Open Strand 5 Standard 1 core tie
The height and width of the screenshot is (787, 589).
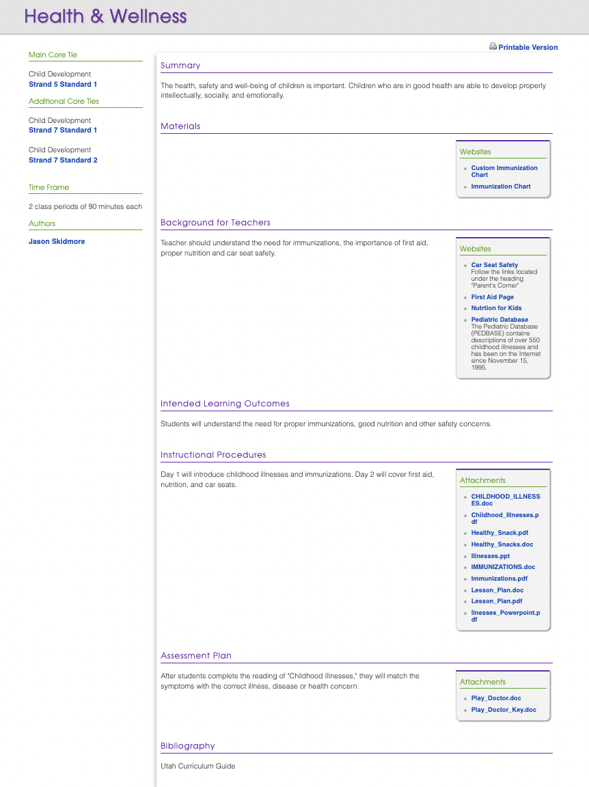[63, 85]
